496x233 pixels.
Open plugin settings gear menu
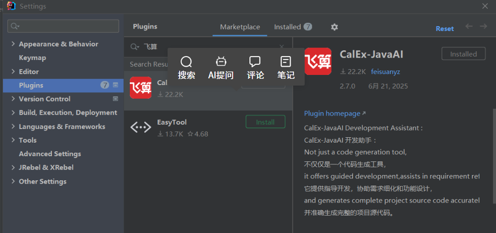334,27
